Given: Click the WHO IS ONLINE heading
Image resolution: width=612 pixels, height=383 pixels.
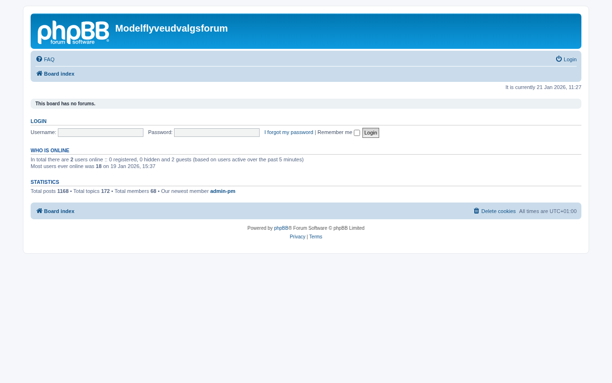Looking at the screenshot, I should click(x=50, y=150).
